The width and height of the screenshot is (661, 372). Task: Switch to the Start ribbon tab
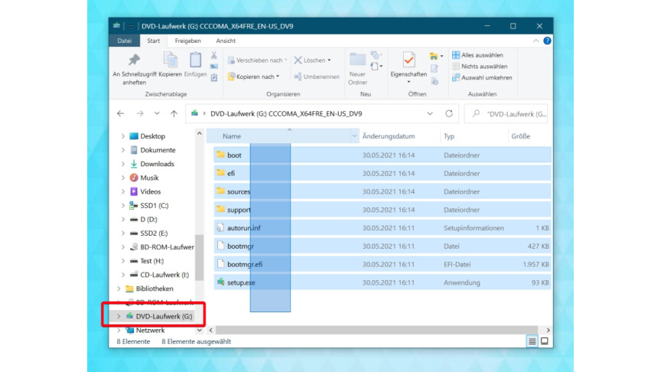pyautogui.click(x=154, y=41)
